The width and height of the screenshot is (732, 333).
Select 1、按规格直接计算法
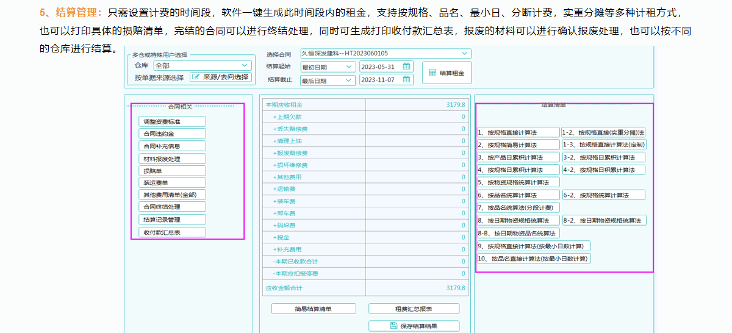pos(518,132)
